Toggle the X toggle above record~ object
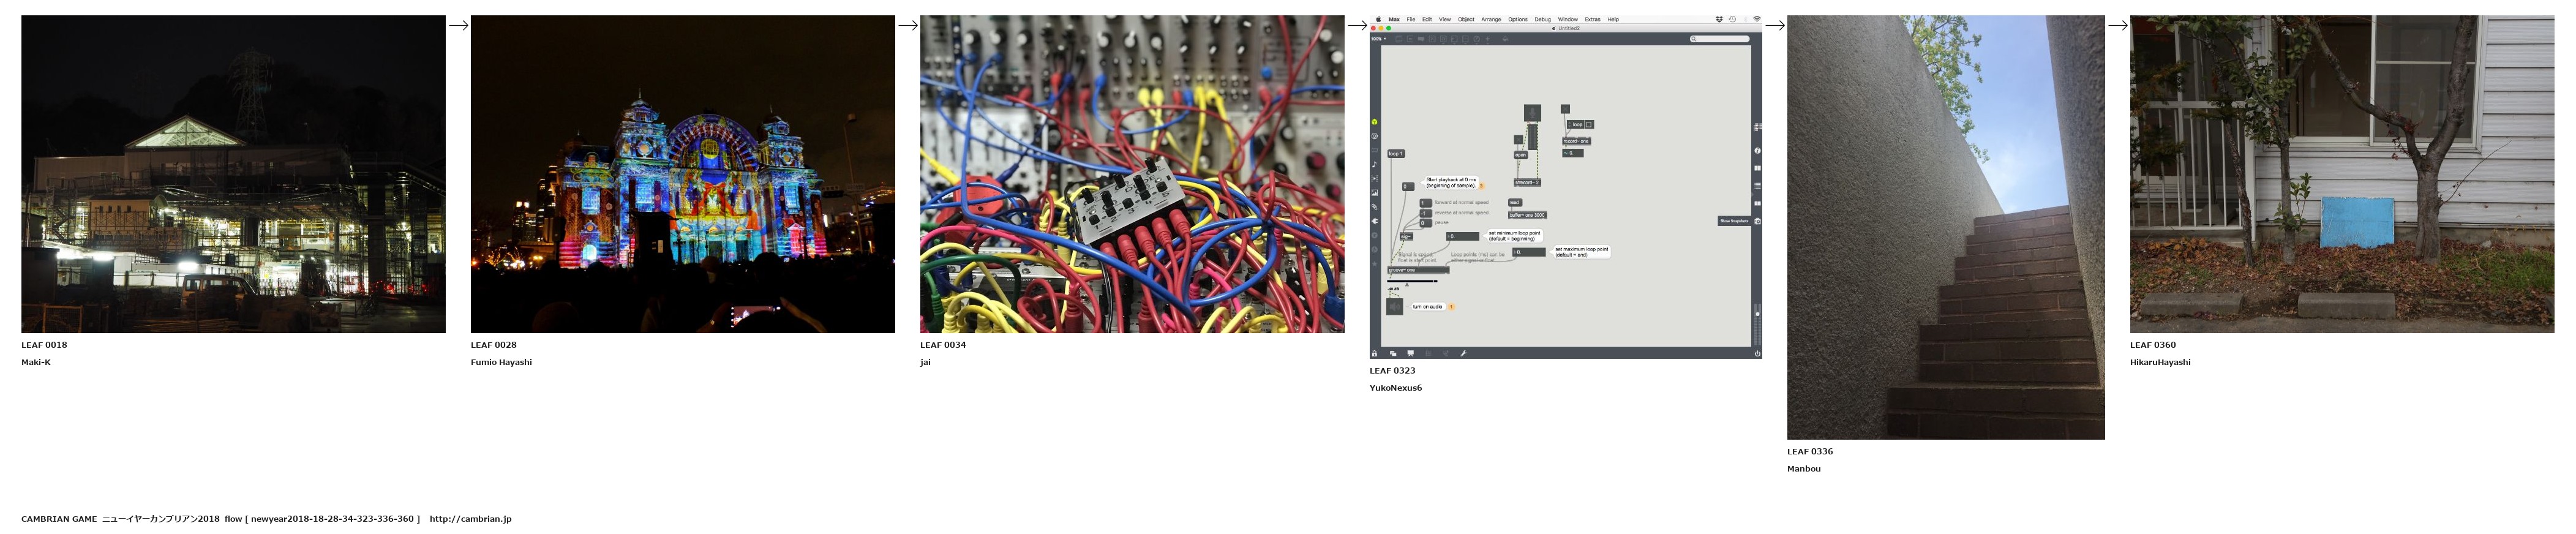2576x534 pixels. 1565,109
